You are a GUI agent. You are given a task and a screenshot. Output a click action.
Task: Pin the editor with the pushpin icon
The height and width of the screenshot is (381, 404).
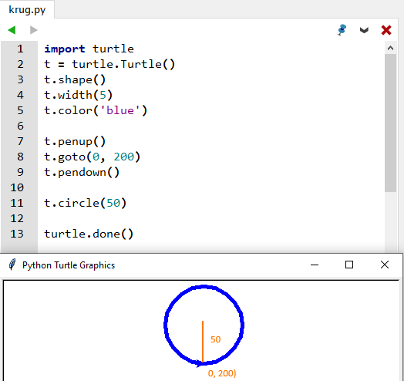pyautogui.click(x=342, y=30)
